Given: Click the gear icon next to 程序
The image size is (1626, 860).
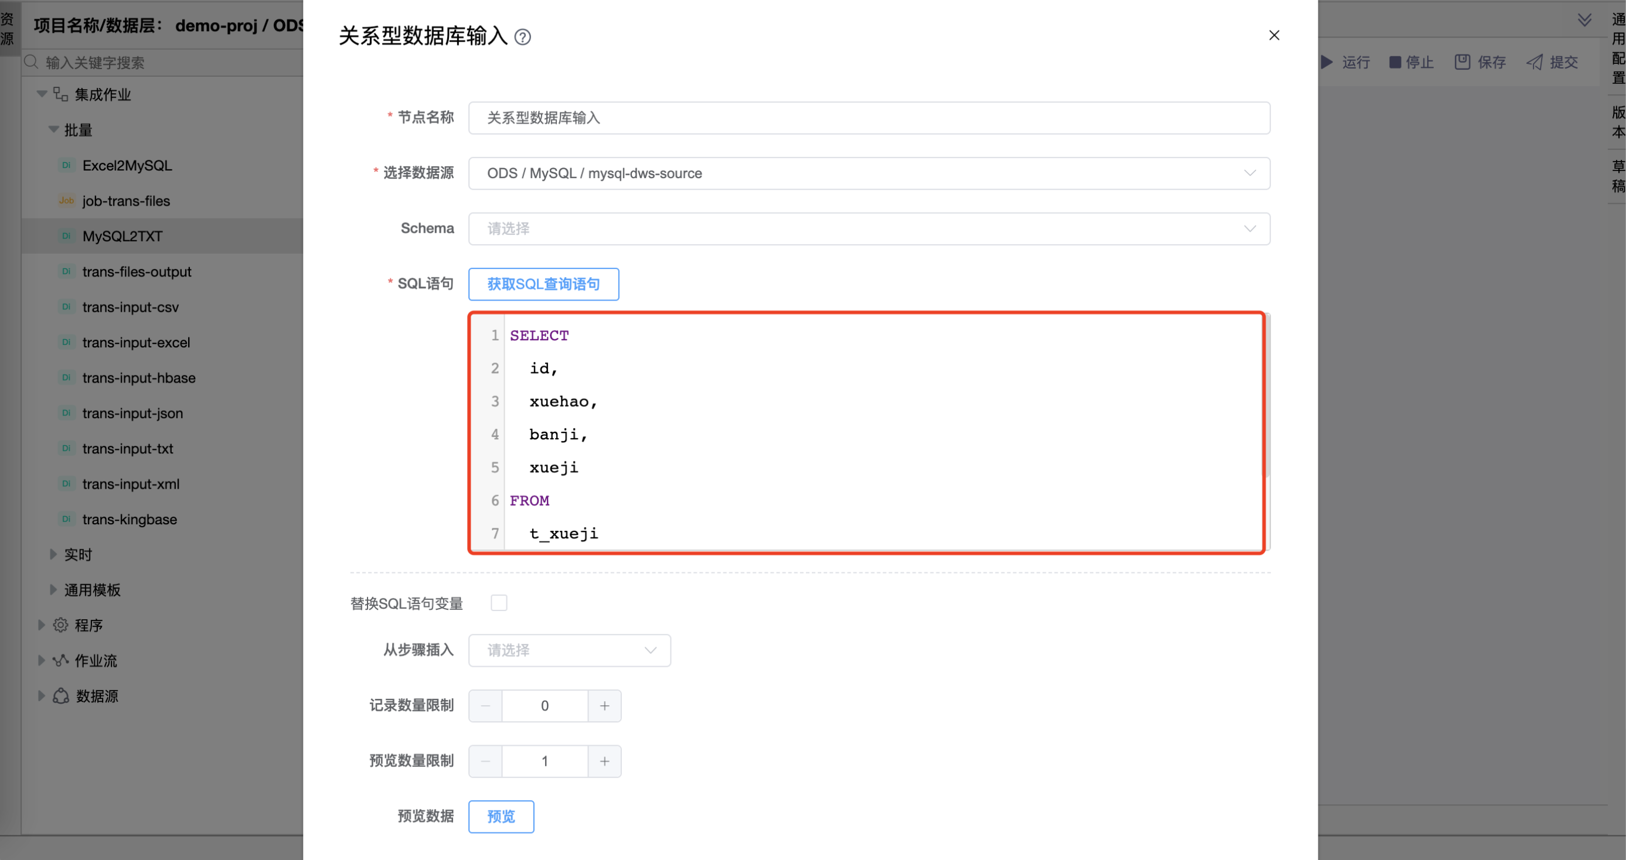Looking at the screenshot, I should [x=60, y=624].
